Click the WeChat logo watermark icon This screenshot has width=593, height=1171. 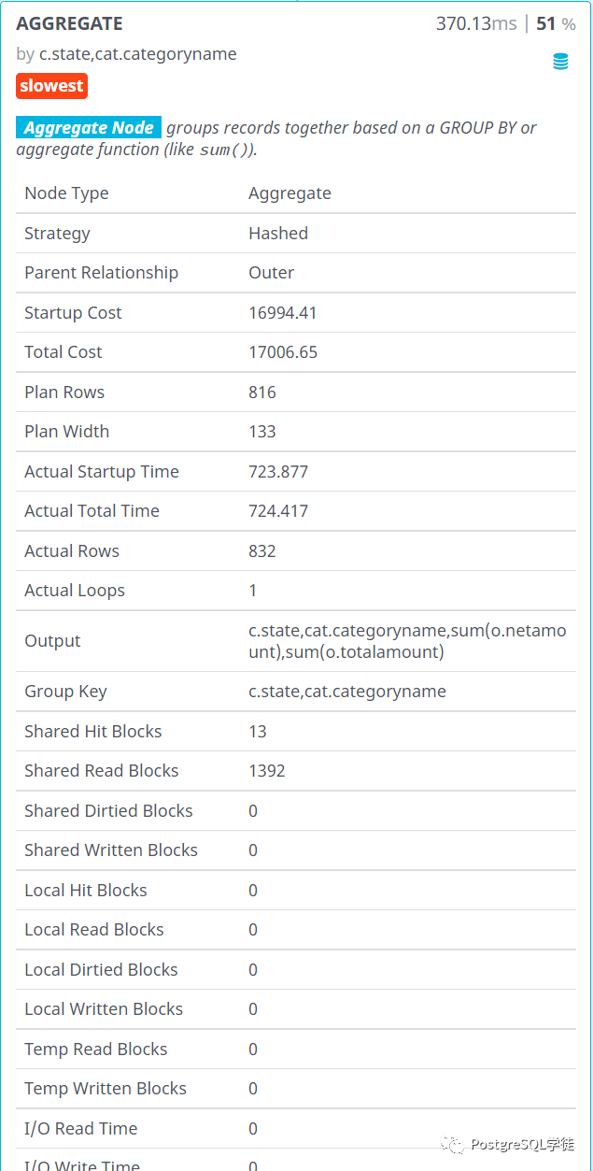pyautogui.click(x=452, y=1145)
